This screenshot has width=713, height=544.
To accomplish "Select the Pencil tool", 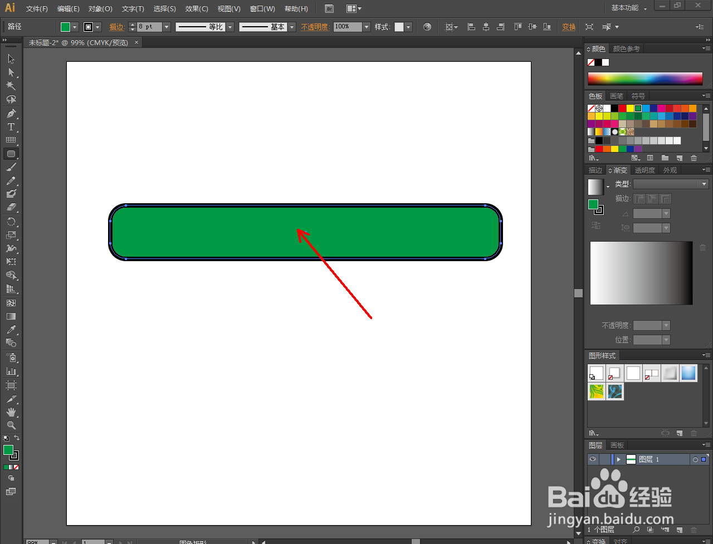I will 11,180.
